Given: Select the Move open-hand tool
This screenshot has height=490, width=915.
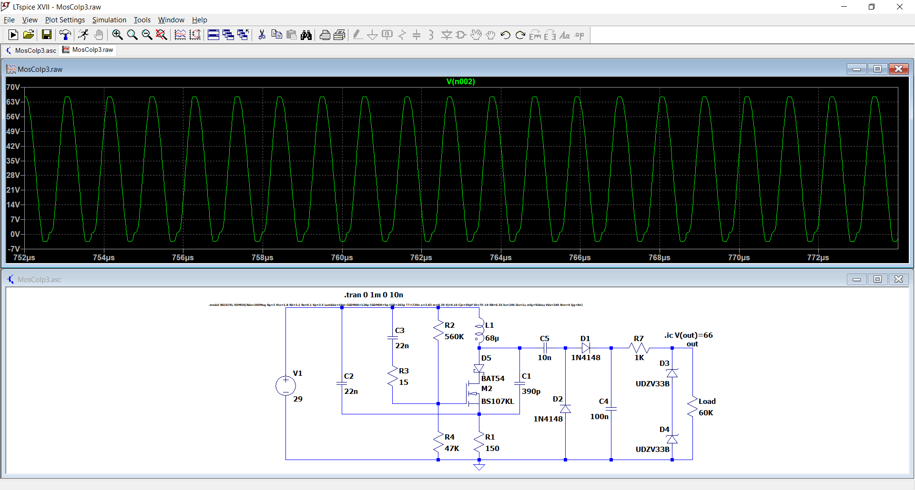Looking at the screenshot, I should [x=476, y=35].
